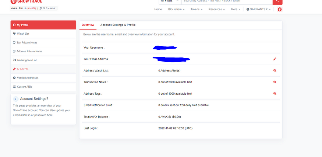This screenshot has height=157, width=322.
Task: Select My Profile in sidebar
Action: click(43, 25)
